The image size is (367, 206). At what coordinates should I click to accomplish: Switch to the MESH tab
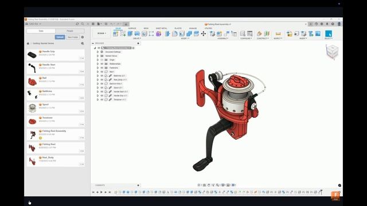pos(146,28)
